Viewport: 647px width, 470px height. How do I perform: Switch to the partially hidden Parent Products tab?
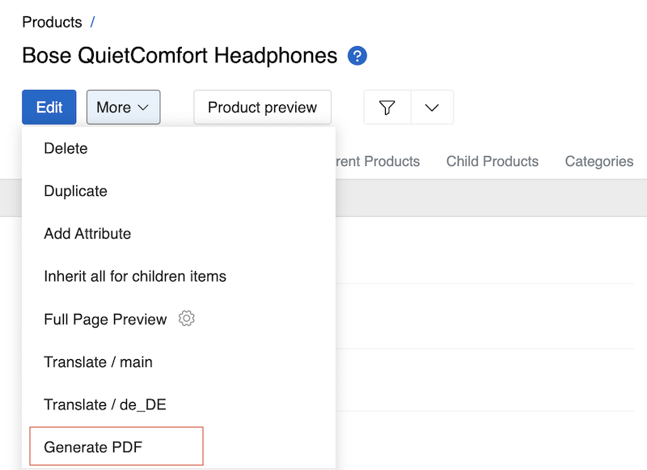coord(378,161)
